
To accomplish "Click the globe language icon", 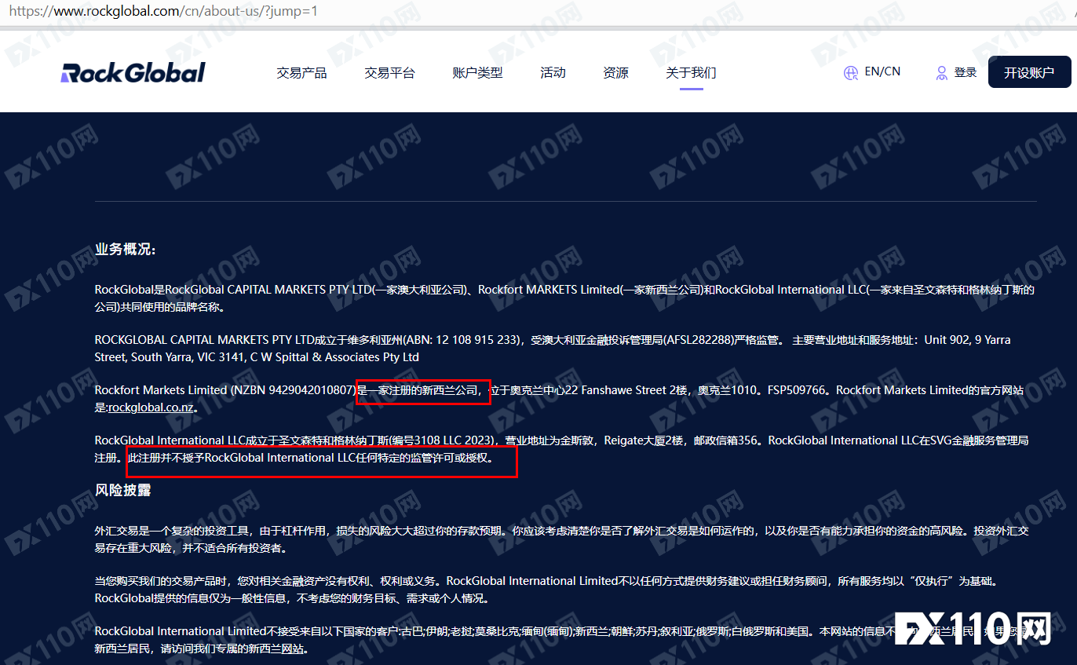I will coord(851,73).
